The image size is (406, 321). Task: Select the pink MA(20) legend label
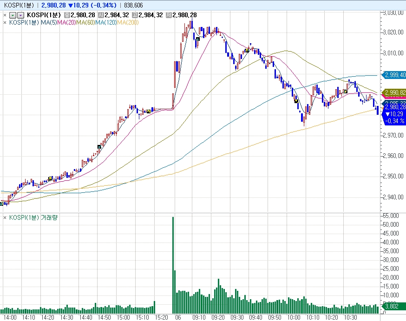click(66, 22)
